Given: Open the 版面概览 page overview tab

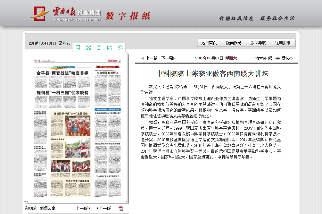Looking at the screenshot, I should [234, 43].
